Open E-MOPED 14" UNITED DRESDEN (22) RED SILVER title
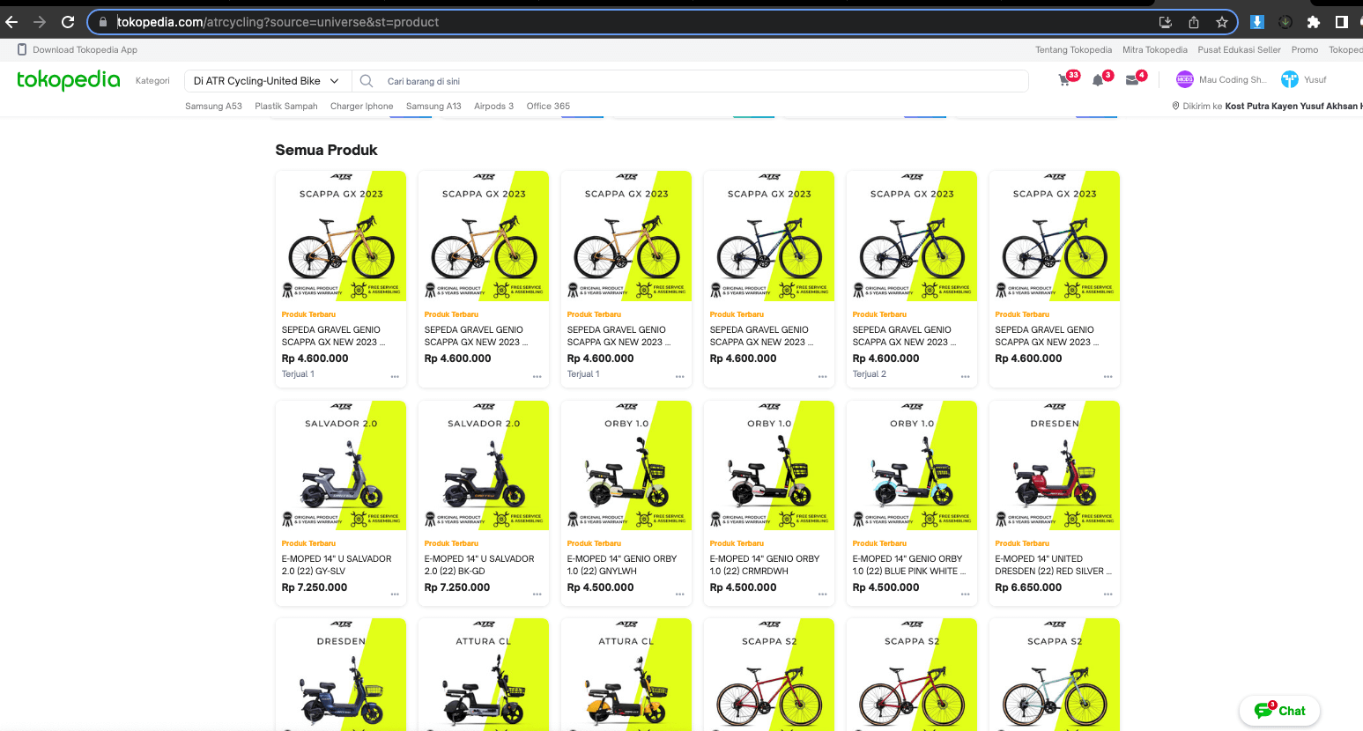This screenshot has width=1363, height=731. tap(1053, 565)
